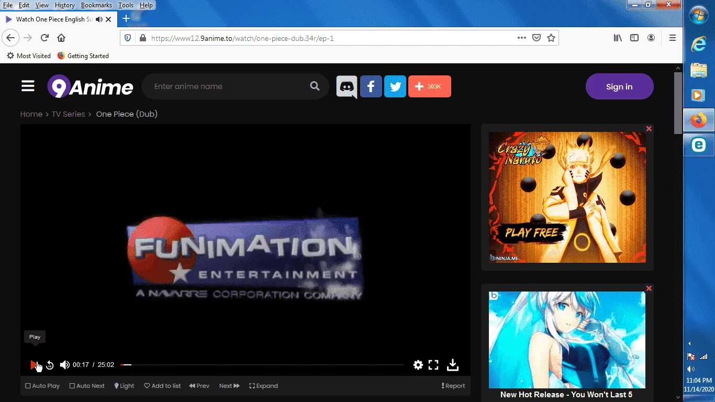Click the video download icon
715x402 pixels.
[x=453, y=365]
